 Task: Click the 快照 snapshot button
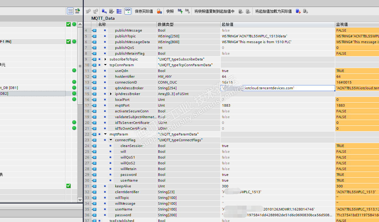[x=170, y=11]
